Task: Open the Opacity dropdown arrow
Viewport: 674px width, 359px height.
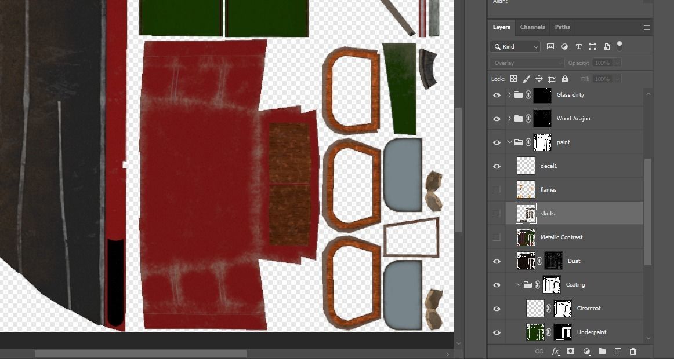Action: [x=617, y=63]
